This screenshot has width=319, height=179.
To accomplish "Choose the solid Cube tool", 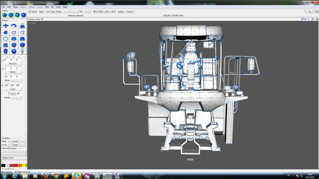I will 22,45.
